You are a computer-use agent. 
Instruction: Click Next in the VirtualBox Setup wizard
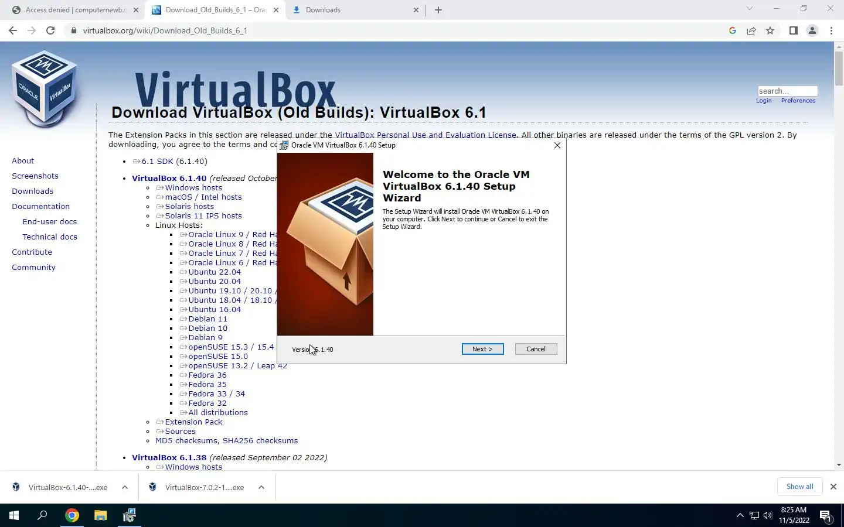point(482,349)
